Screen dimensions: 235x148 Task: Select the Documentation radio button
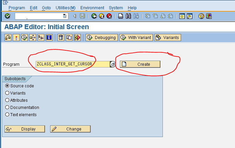tap(7, 107)
